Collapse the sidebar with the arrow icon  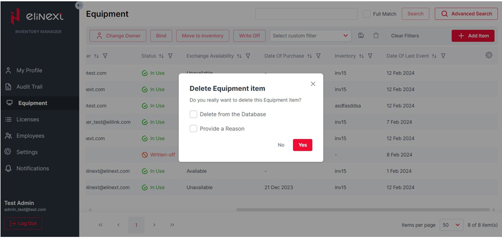coord(79,5)
